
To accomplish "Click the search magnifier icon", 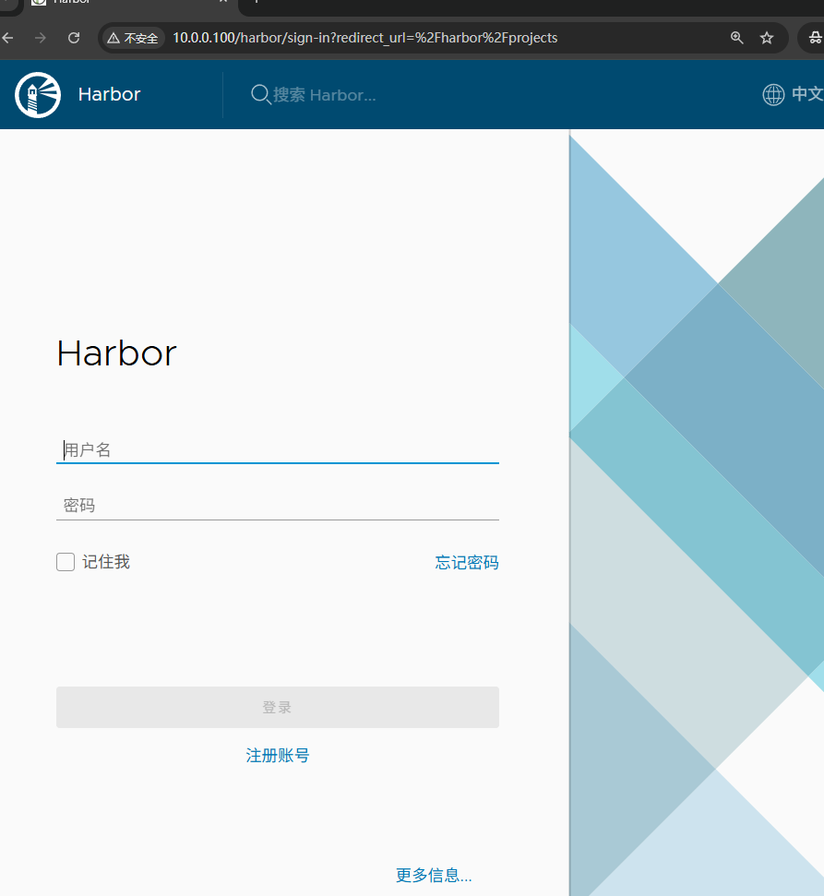I will [260, 94].
